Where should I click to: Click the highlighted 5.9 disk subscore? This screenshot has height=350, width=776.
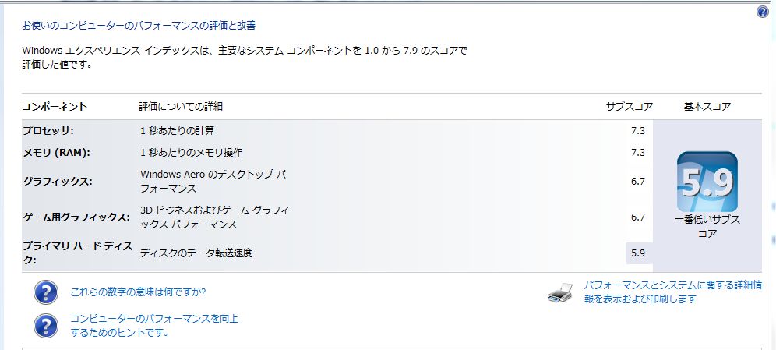(x=637, y=253)
